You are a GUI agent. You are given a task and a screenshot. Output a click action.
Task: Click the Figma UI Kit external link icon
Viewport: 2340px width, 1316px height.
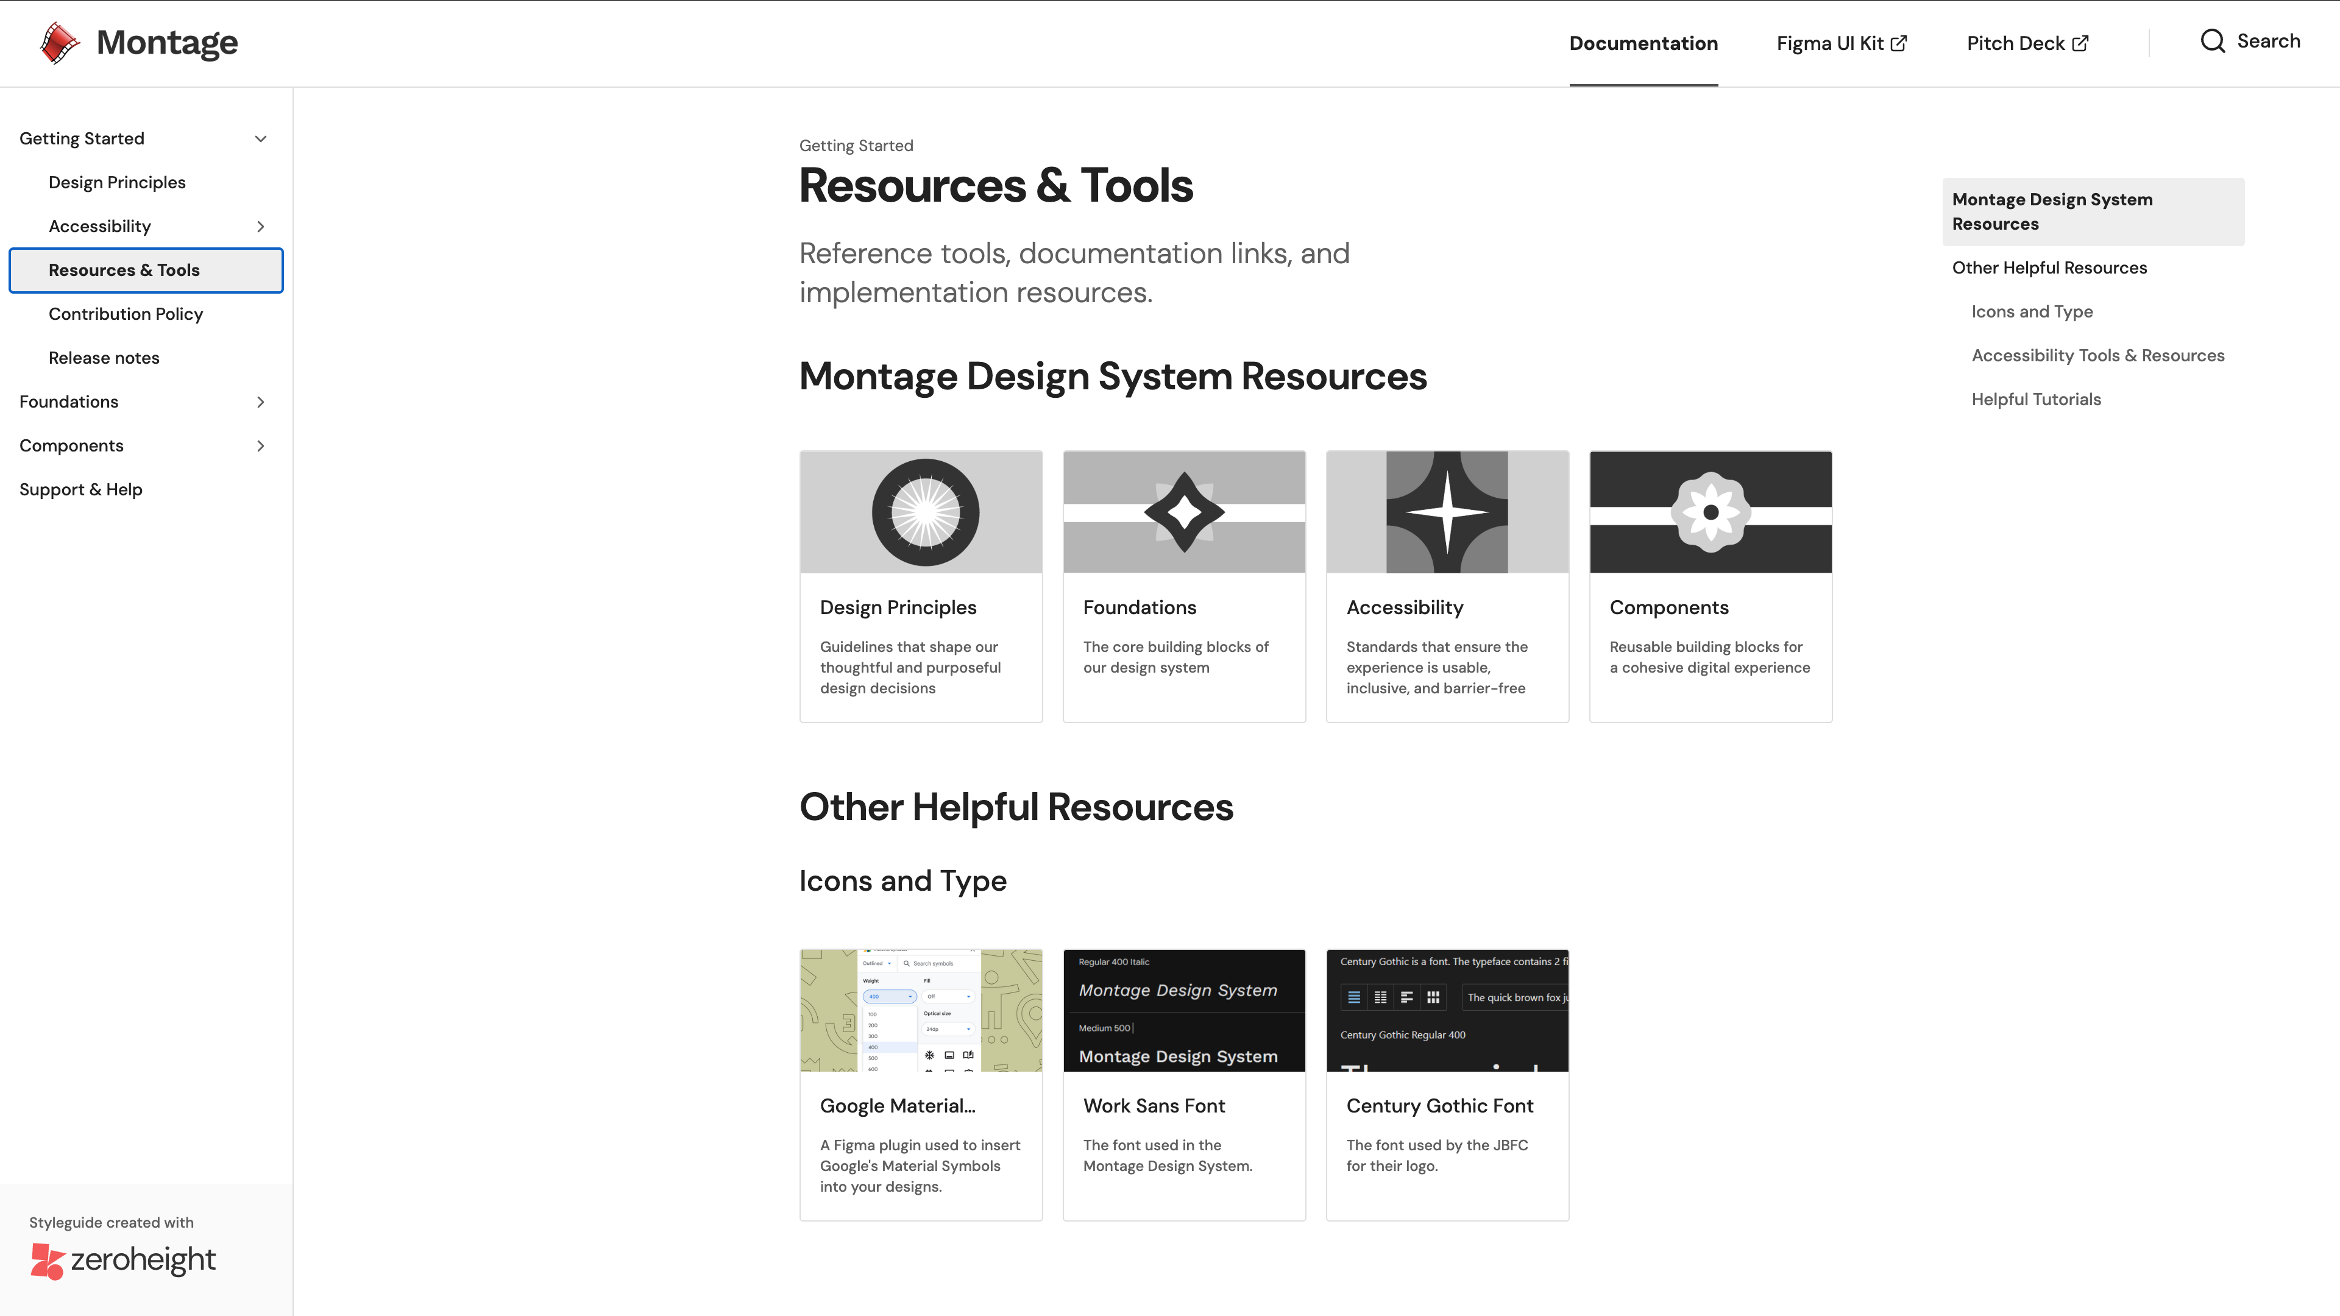1899,44
